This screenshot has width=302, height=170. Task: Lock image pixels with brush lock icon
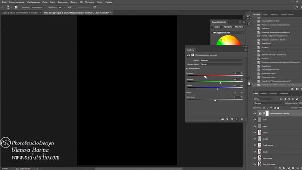(x=268, y=108)
